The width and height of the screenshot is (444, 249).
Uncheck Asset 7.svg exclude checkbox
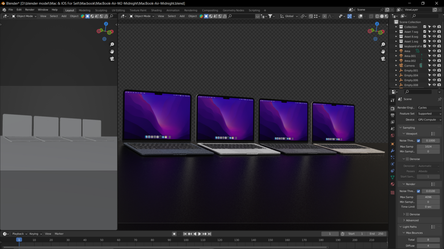[425, 32]
